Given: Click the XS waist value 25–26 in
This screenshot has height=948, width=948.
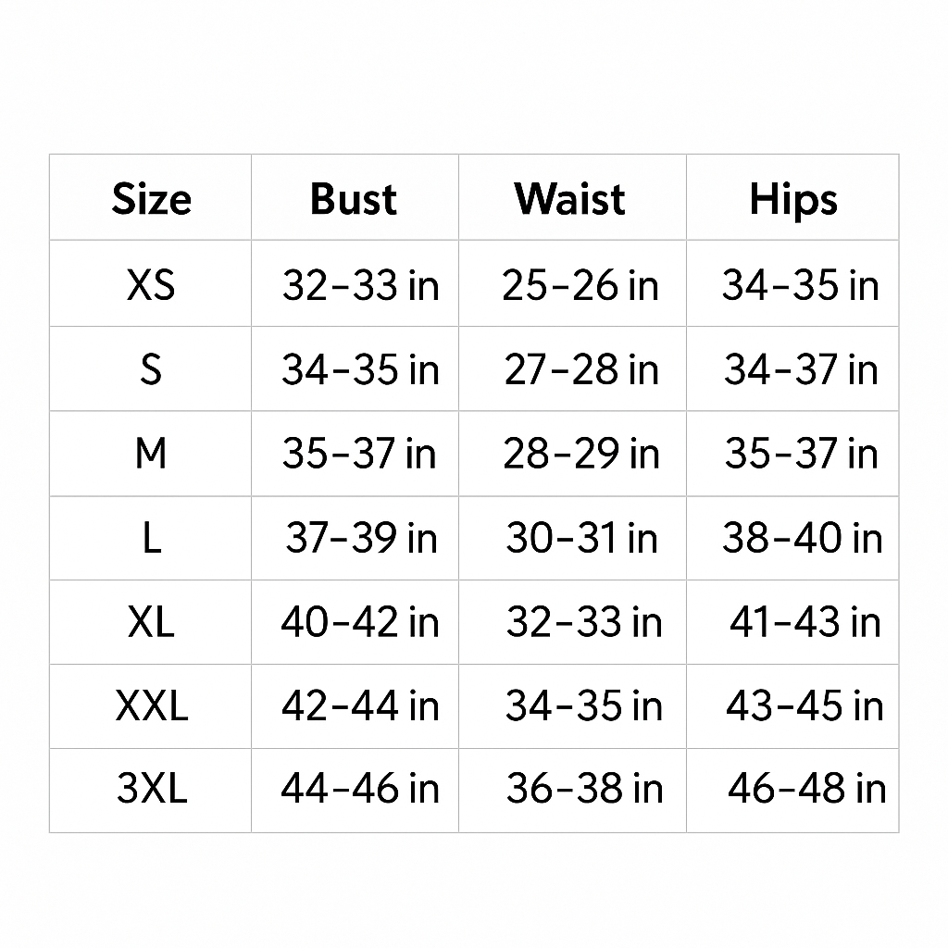Looking at the screenshot, I should [580, 285].
